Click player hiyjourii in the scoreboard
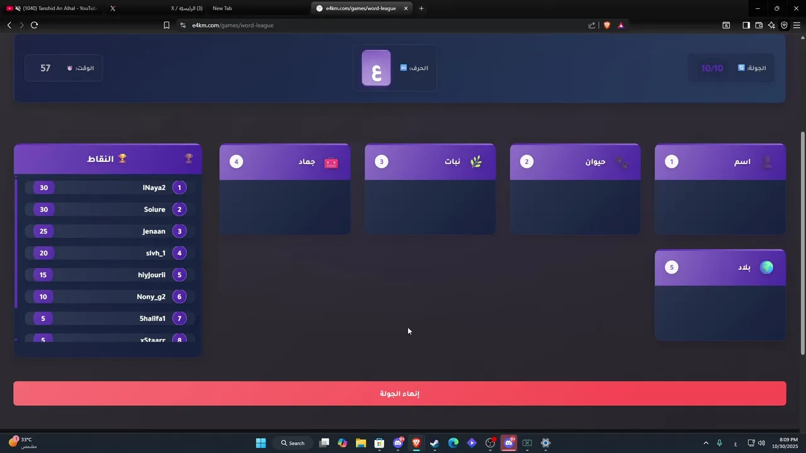This screenshot has height=453, width=806. click(110, 275)
